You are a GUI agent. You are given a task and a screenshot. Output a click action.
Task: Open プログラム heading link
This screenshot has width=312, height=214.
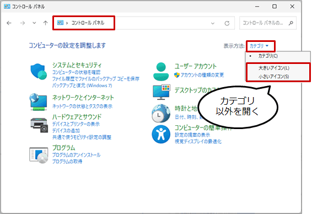tap(64, 148)
